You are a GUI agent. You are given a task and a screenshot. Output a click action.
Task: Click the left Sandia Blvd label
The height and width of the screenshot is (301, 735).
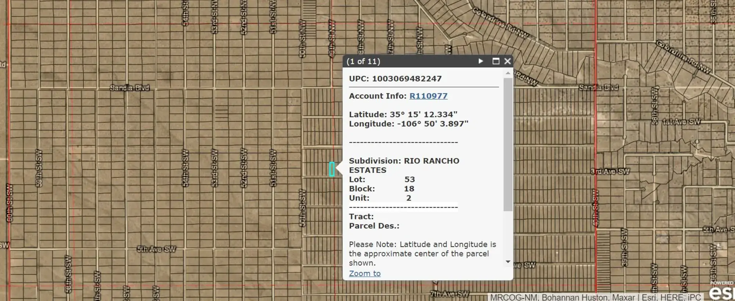pos(130,88)
